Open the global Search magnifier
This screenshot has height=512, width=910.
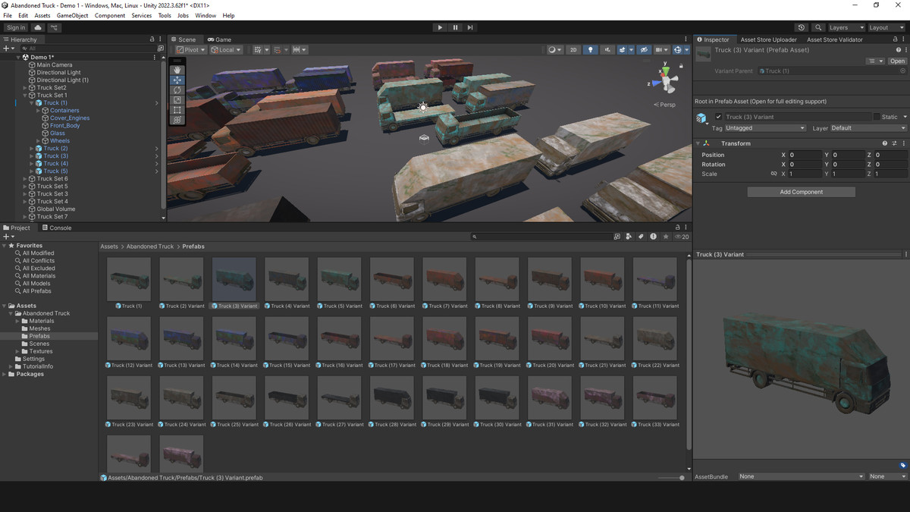818,27
